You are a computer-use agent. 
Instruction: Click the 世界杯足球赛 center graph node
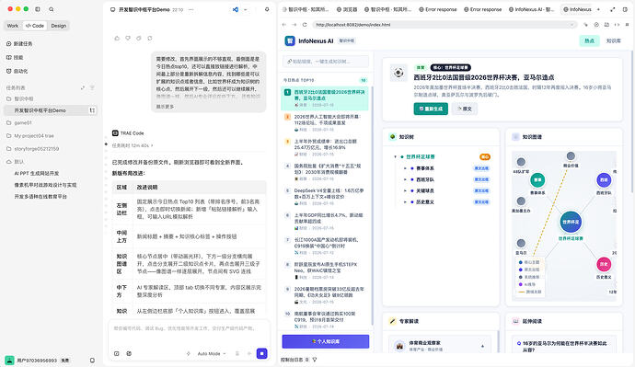[x=571, y=222]
